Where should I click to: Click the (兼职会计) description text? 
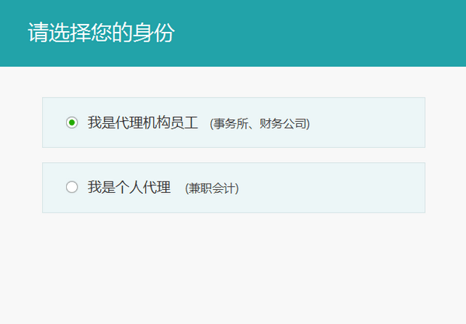point(212,188)
